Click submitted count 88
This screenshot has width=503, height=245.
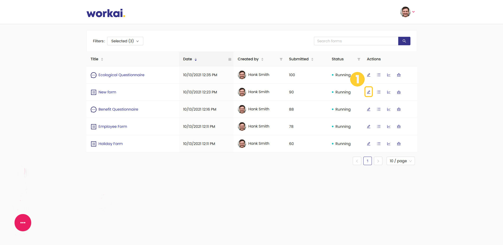point(291,109)
